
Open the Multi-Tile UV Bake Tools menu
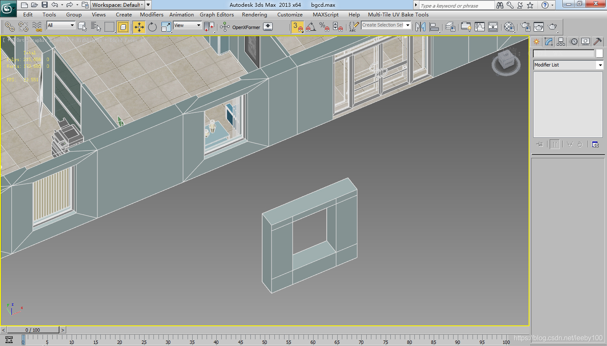[398, 14]
